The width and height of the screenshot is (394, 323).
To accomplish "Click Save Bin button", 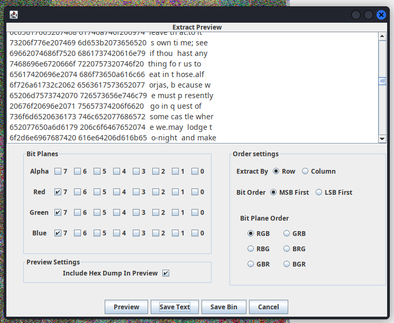I will [x=224, y=307].
